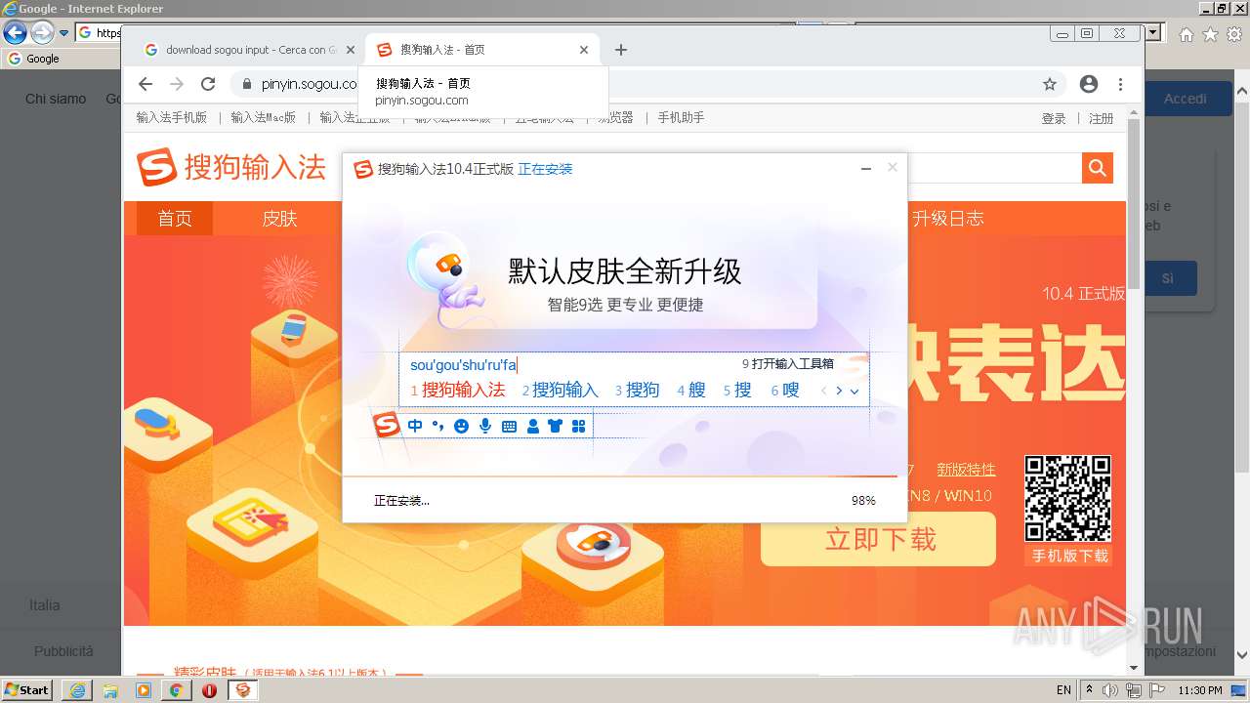Screen dimensions: 1250x703
Task: Go to previous candidate page arrow
Action: pos(823,391)
